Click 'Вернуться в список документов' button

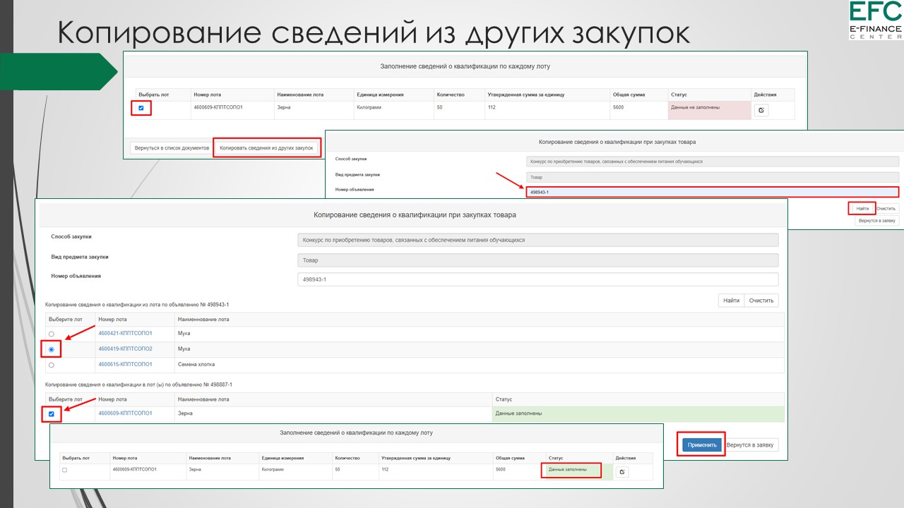pos(172,148)
